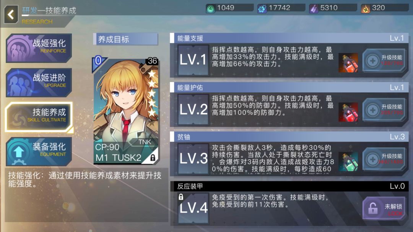
Task: Open the 战姬强化 Reinforce tab
Action: click(x=39, y=48)
